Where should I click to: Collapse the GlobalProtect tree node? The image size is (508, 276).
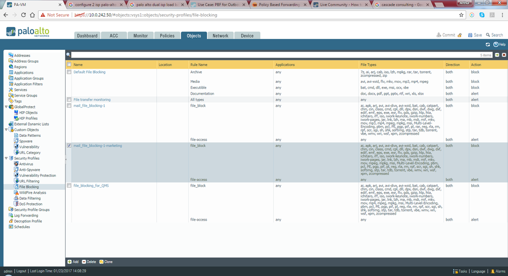(6, 107)
